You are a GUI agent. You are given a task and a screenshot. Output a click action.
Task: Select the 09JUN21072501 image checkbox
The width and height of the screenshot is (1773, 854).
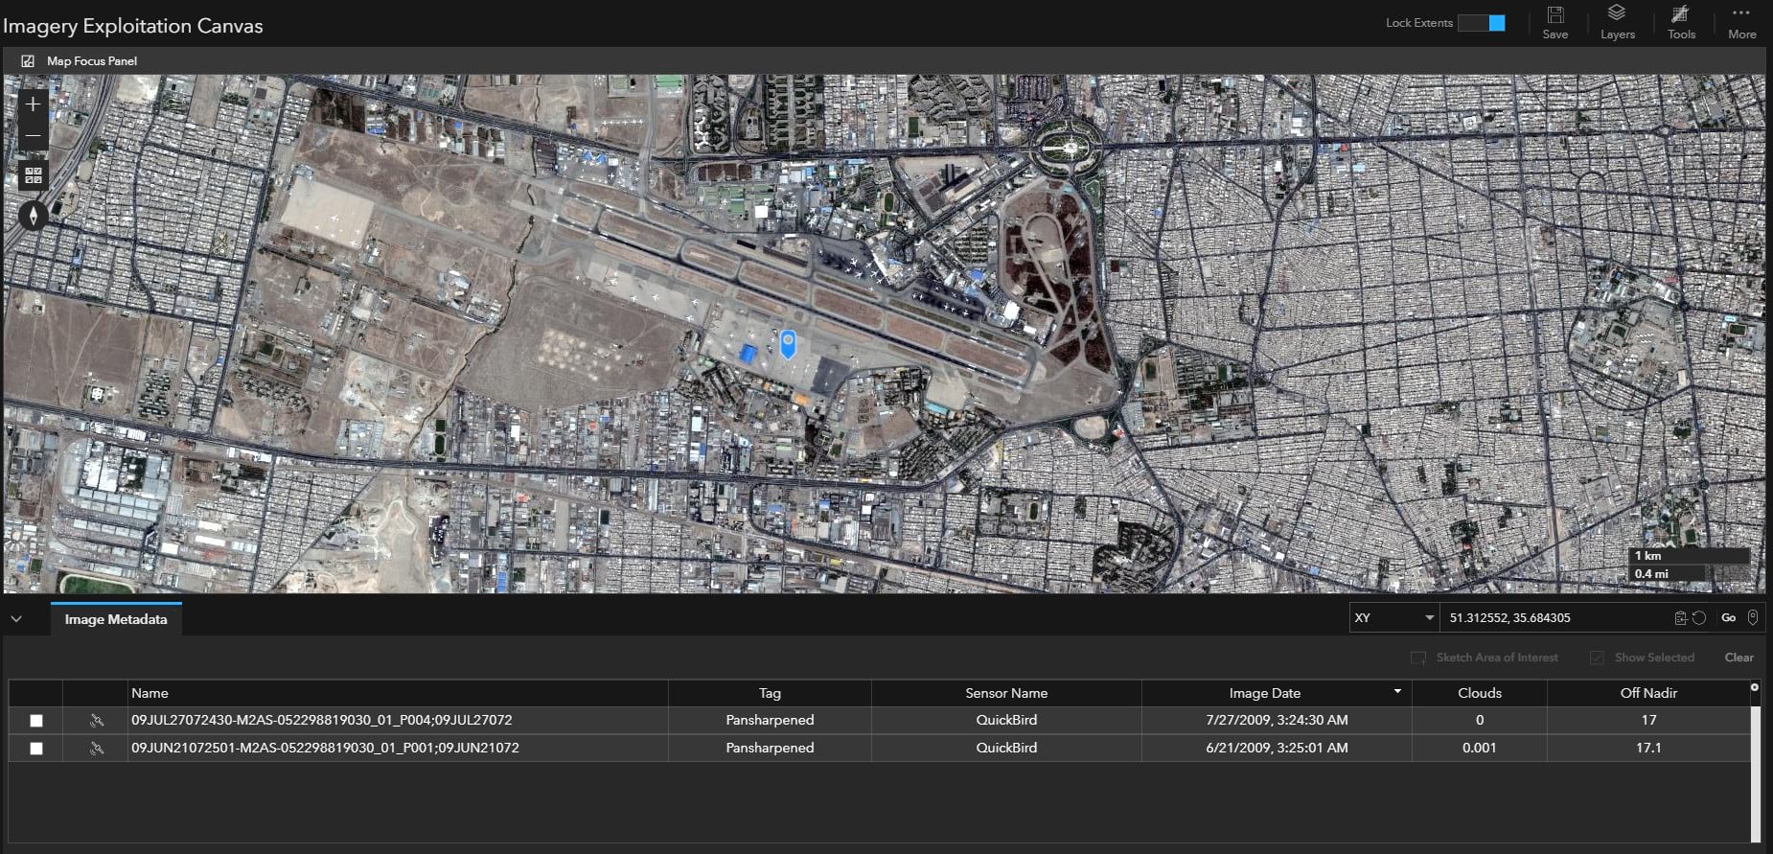click(x=36, y=749)
